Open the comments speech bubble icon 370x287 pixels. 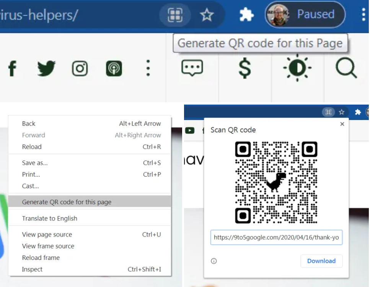coord(192,68)
